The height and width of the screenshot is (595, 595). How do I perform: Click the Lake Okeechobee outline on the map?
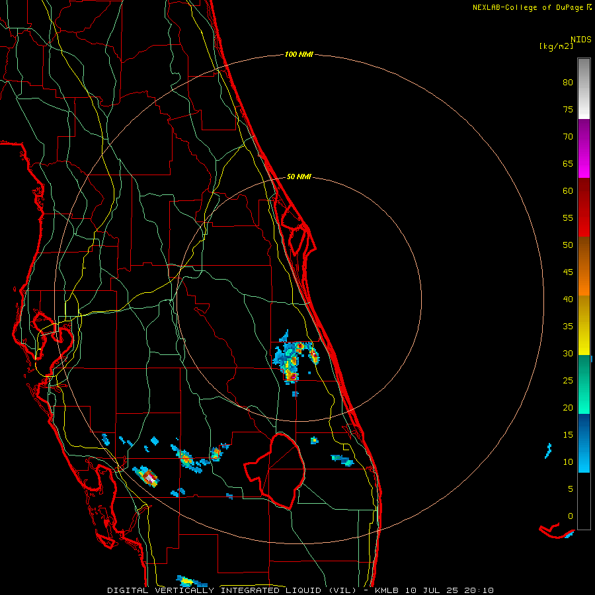[276, 471]
